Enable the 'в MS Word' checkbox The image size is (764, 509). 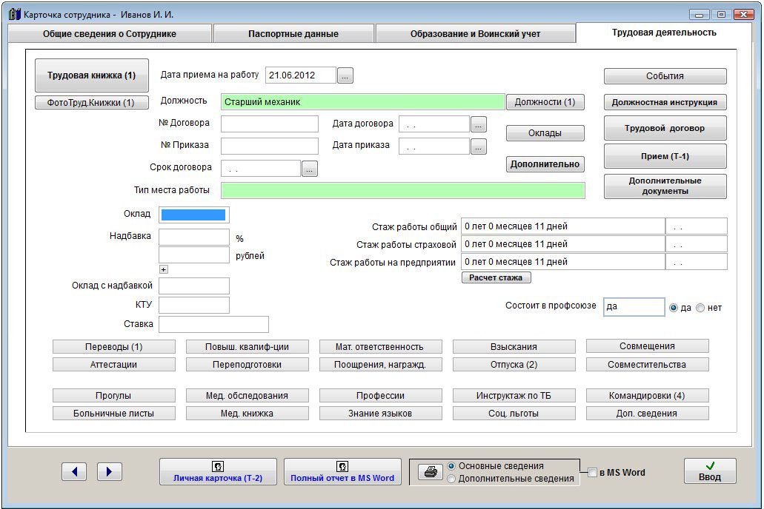click(592, 473)
